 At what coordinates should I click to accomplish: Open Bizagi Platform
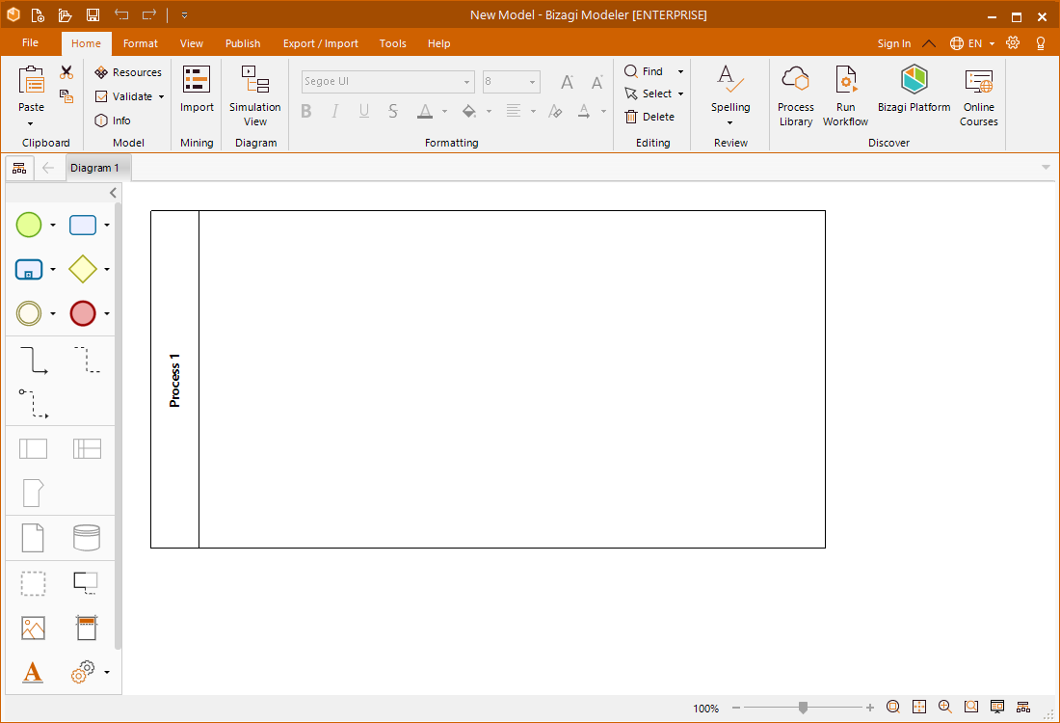(x=914, y=89)
